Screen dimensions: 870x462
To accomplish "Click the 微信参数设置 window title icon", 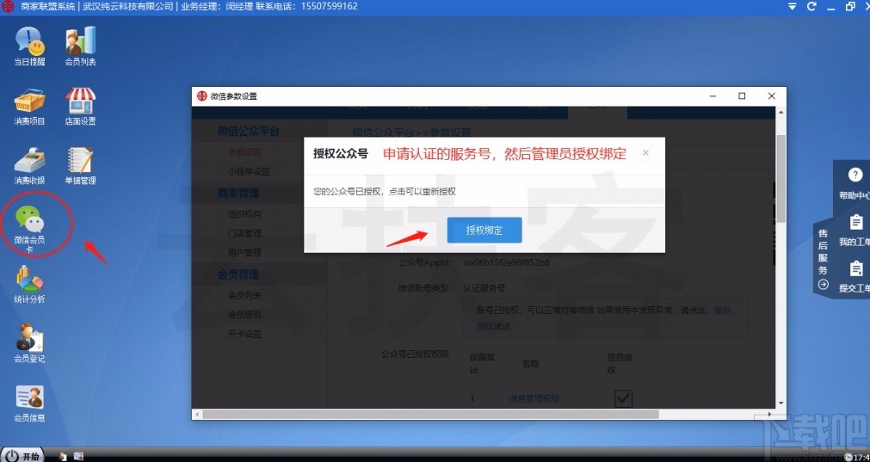I will (202, 96).
